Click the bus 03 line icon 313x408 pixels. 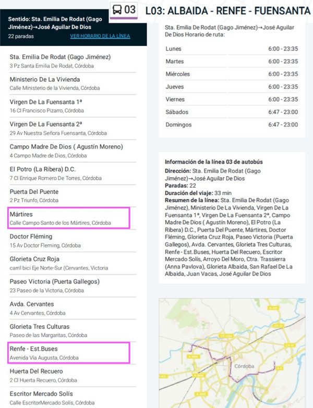[x=124, y=10]
